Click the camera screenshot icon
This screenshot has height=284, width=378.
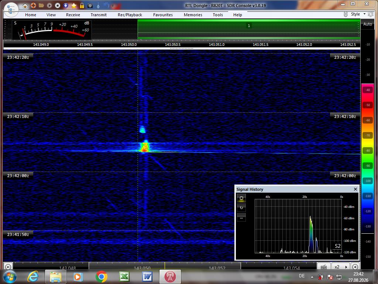tap(90, 6)
